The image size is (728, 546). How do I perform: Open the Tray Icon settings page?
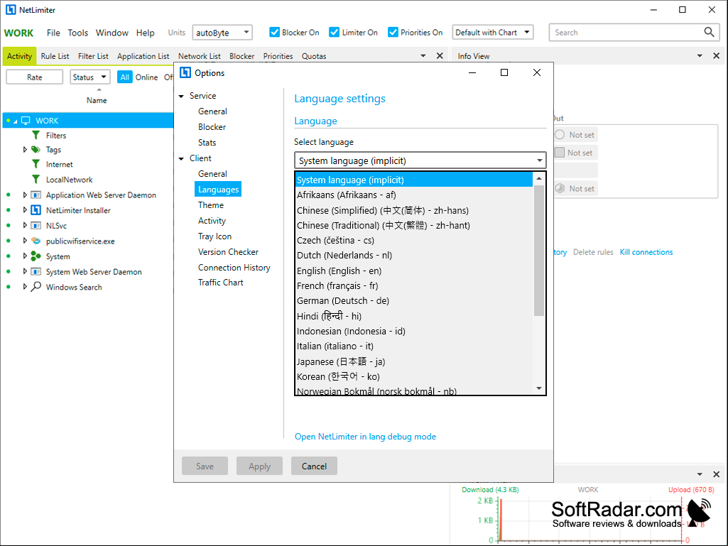pos(214,236)
